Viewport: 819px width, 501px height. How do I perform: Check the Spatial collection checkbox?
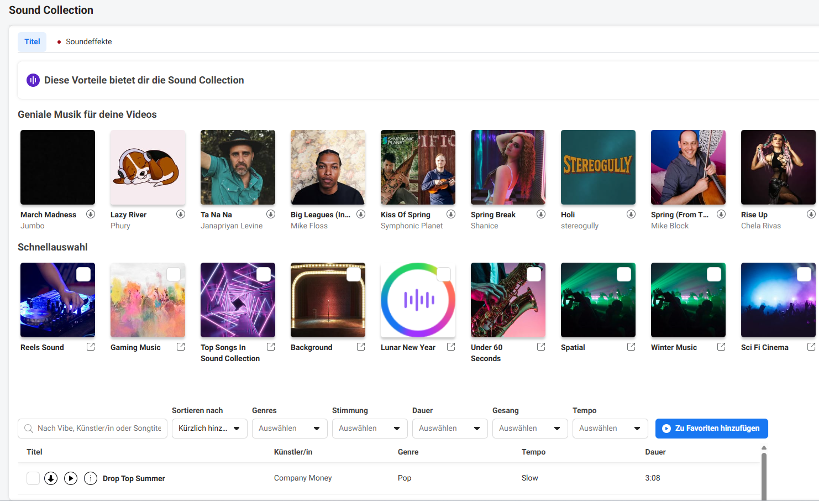[x=624, y=274]
